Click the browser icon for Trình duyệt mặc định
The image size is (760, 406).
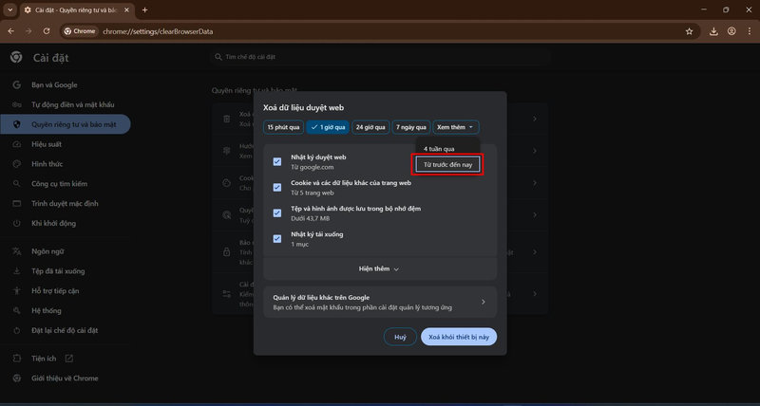16,203
